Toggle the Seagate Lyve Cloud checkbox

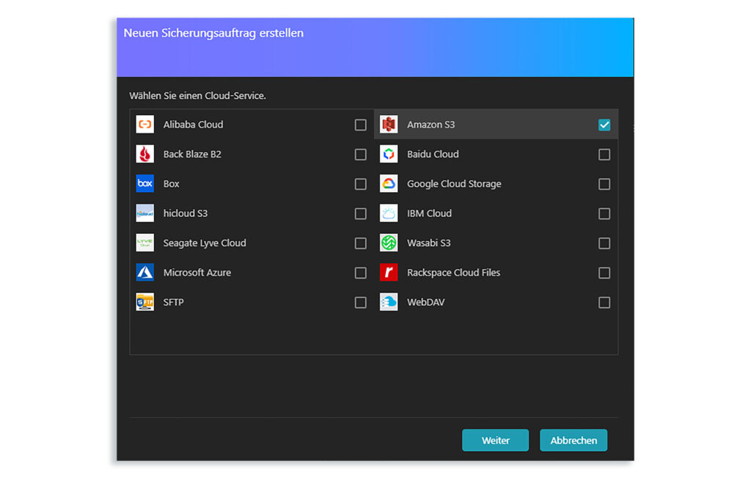[x=360, y=243]
